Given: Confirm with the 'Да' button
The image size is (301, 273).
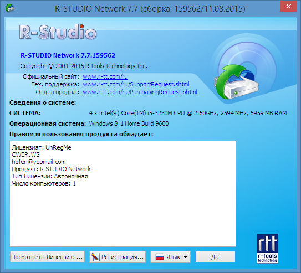Looking at the screenshot, I should [x=215, y=257].
